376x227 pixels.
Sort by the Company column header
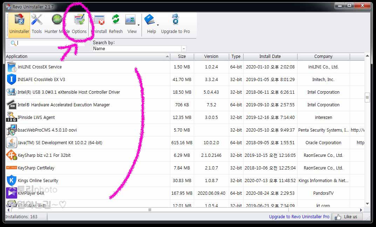coord(323,56)
